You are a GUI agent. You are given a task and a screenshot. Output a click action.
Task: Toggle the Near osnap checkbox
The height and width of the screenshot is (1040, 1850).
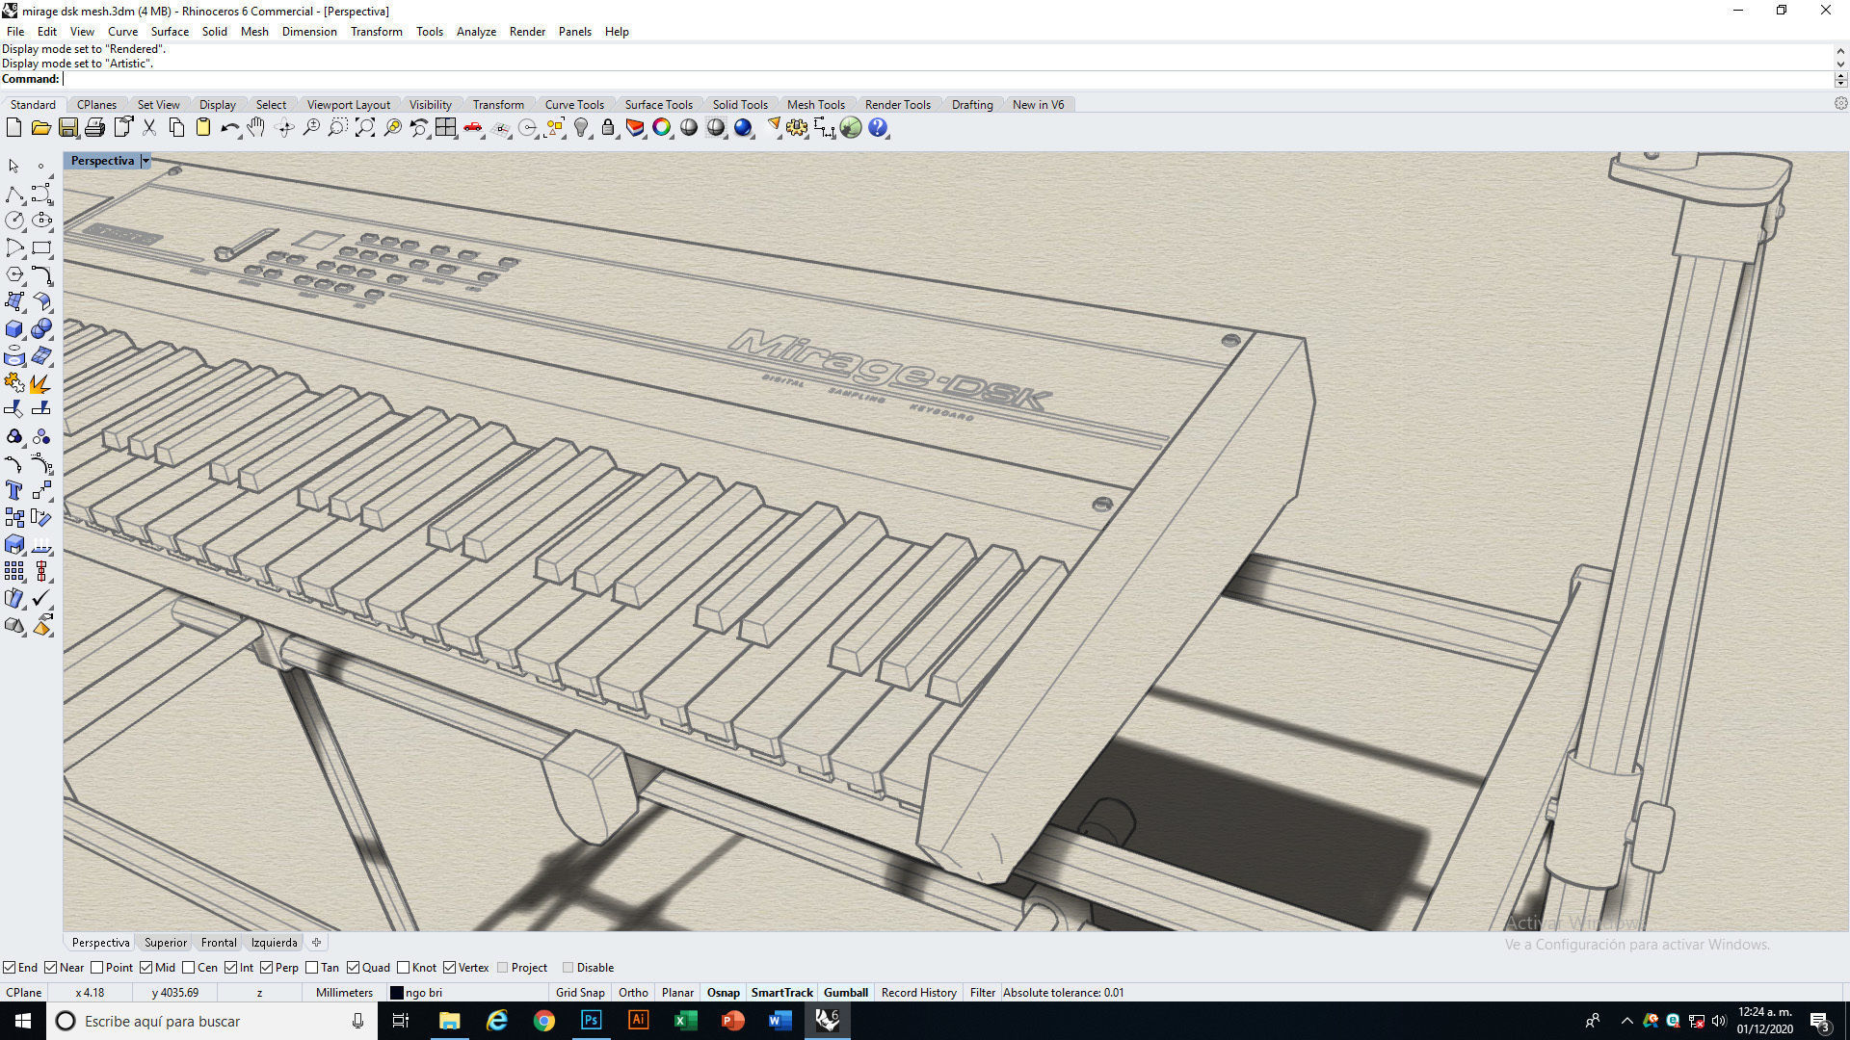tap(51, 968)
